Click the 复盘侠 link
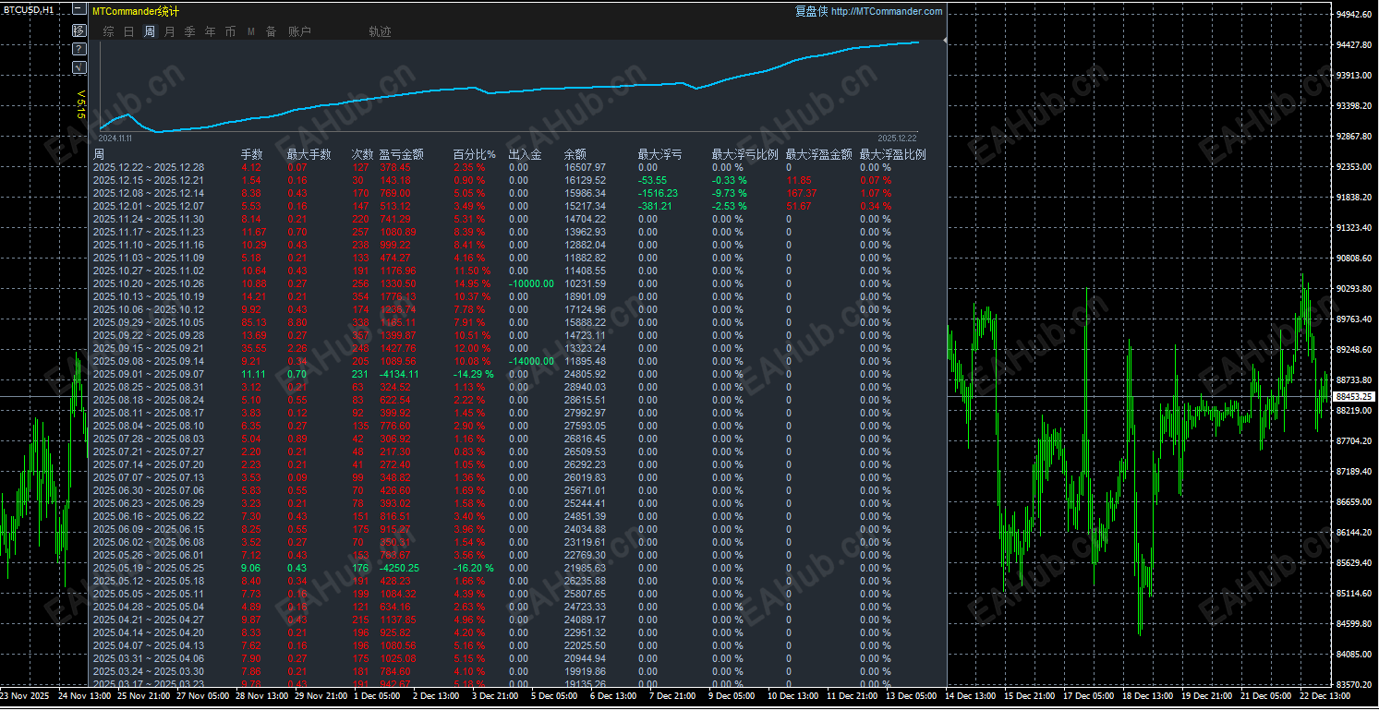This screenshot has height=710, width=1379. [810, 11]
